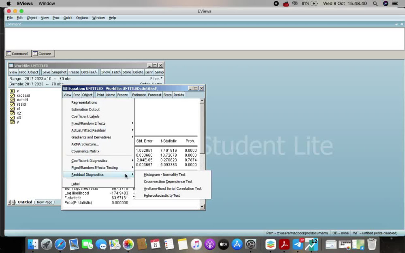Open Object menu in equation window

87,95
